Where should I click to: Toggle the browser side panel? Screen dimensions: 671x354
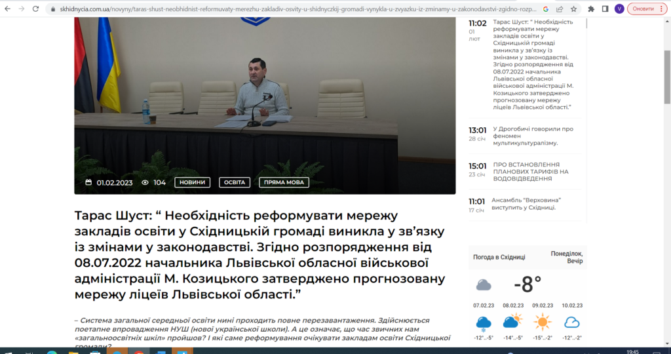(605, 9)
